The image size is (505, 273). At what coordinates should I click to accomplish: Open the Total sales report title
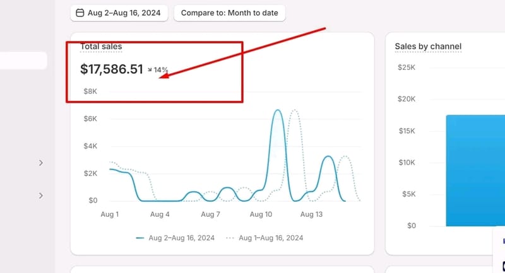[x=101, y=47]
